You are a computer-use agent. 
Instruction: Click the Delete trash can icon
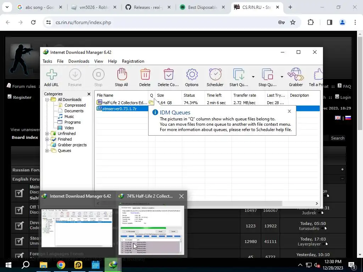pyautogui.click(x=145, y=74)
